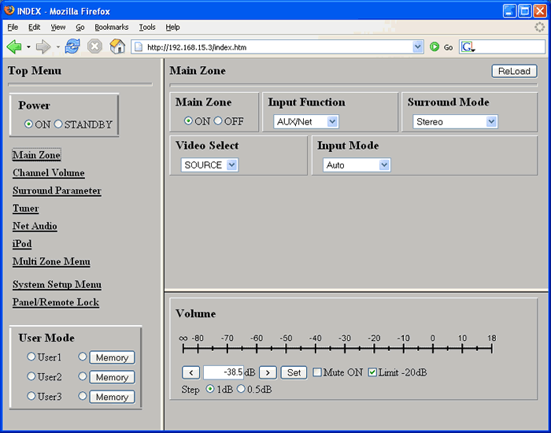Click the volume dB value field
The width and height of the screenshot is (551, 433).
[223, 372]
